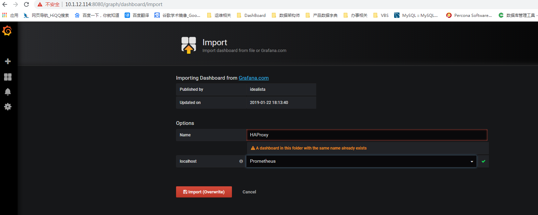The height and width of the screenshot is (215, 538).
Task: Open the Create plus menu in sidebar
Action: [x=8, y=61]
